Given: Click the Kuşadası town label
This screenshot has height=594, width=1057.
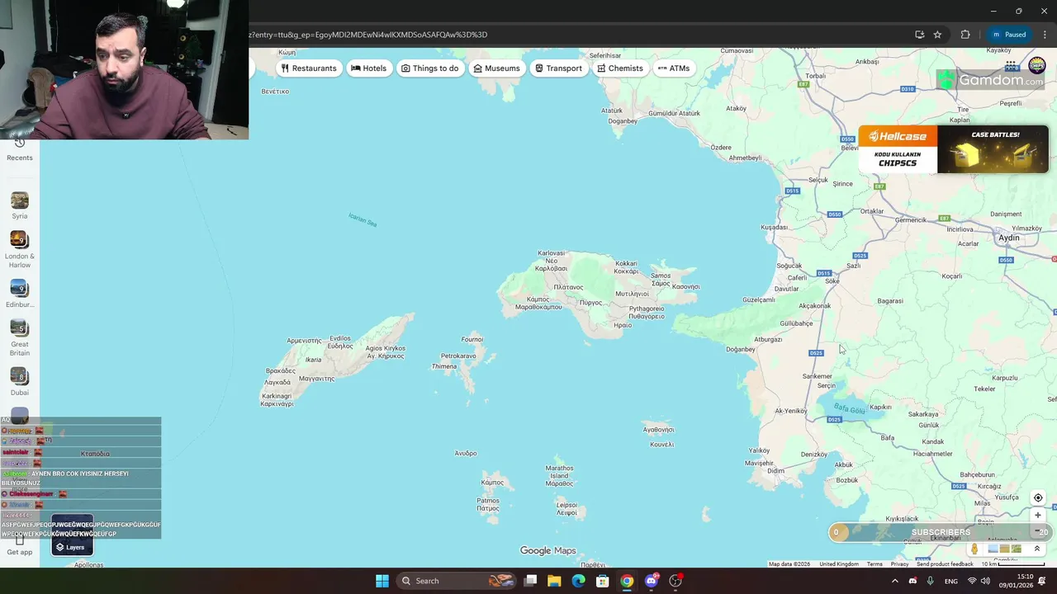Looking at the screenshot, I should (x=775, y=227).
